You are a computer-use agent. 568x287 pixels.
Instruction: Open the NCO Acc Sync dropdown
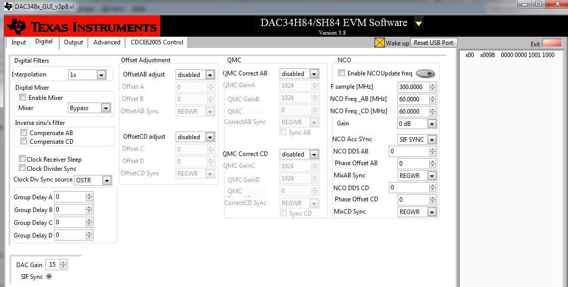pos(431,140)
